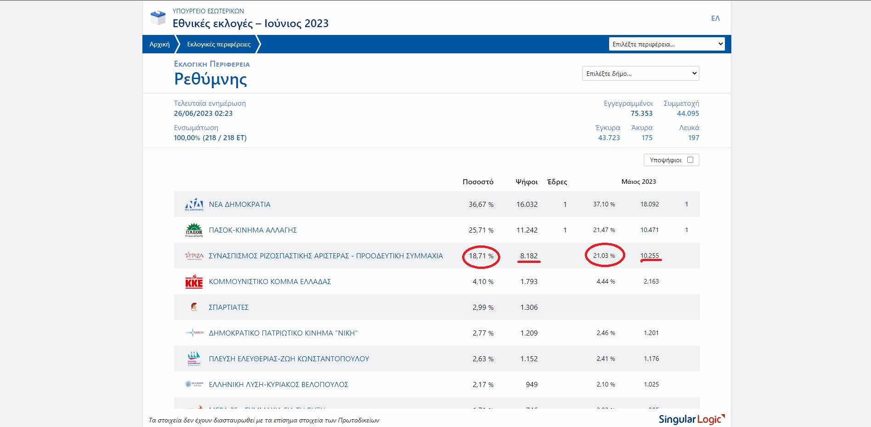
Task: Click the Πλεύση Ελευθερίας sailboat logo
Action: coord(194,359)
